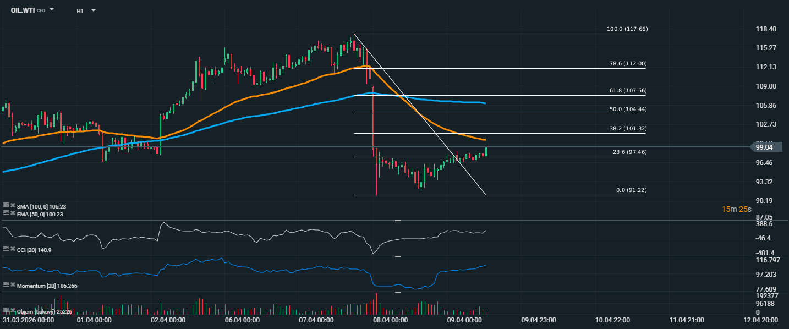This screenshot has width=789, height=329.
Task: Expand the OIL.WTI symbol dropdown arrow
Action: point(52,10)
